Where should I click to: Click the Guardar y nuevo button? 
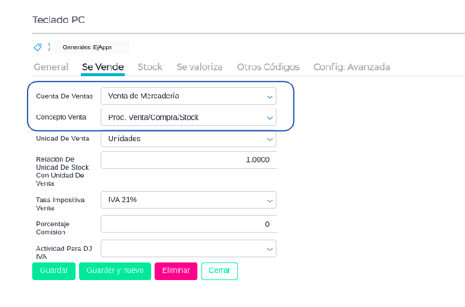pyautogui.click(x=115, y=271)
